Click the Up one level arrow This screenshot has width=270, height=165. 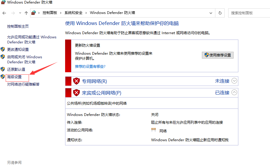pyautogui.click(x=26, y=13)
